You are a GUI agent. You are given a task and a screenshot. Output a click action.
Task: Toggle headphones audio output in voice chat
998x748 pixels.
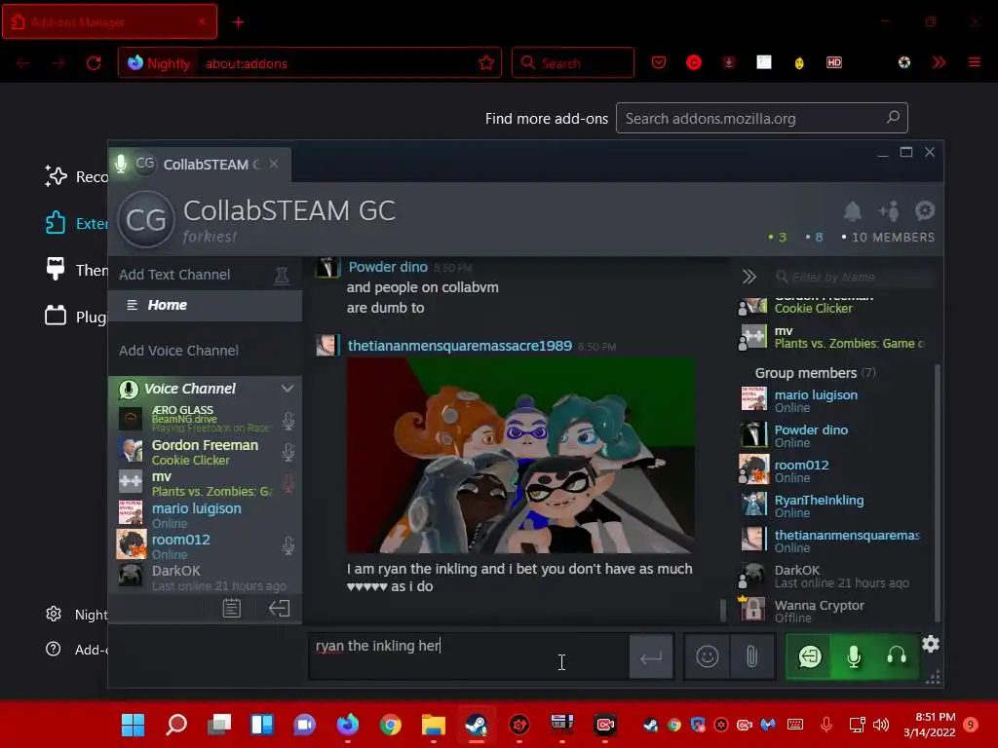coord(897,656)
